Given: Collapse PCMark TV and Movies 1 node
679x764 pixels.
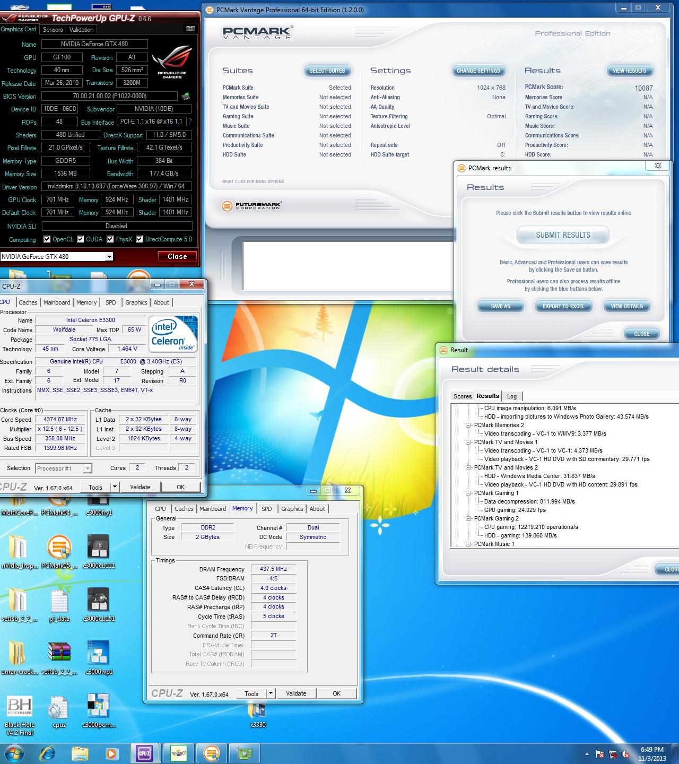Looking at the screenshot, I should coord(468,442).
